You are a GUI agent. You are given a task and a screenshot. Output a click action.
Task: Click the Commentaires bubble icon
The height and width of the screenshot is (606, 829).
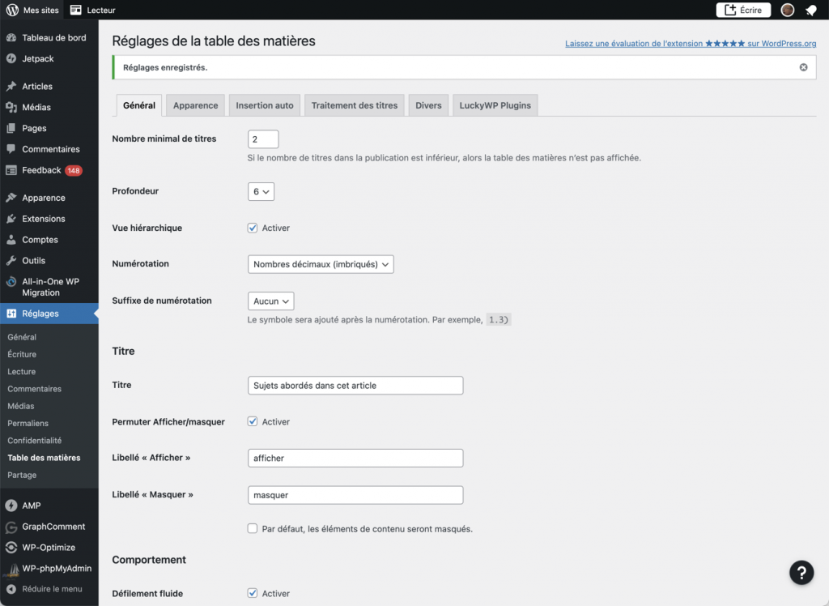pos(11,149)
